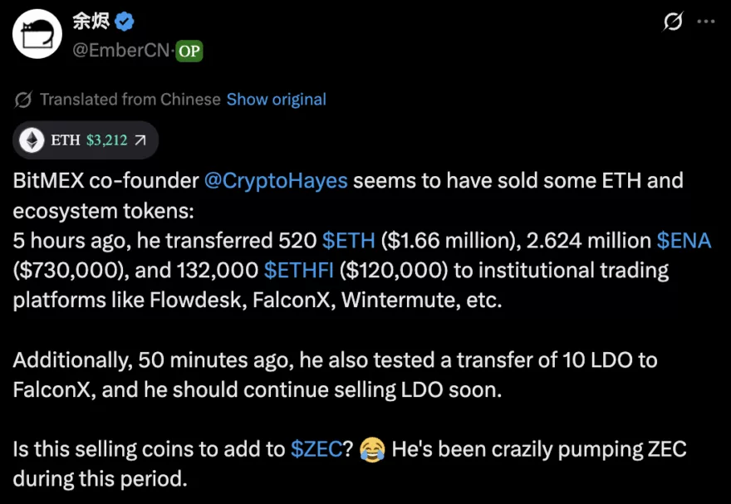The width and height of the screenshot is (731, 504).
Task: Open the @CryptoHayes profile mention
Action: [274, 180]
